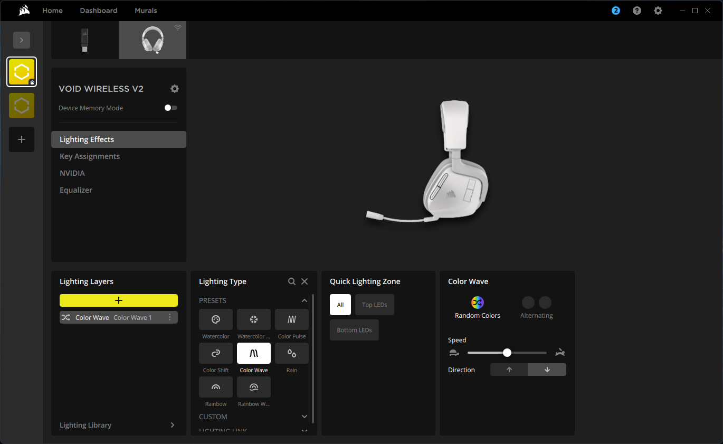Screen dimensions: 723x444
Task: Open the global settings gear
Action: (658, 11)
